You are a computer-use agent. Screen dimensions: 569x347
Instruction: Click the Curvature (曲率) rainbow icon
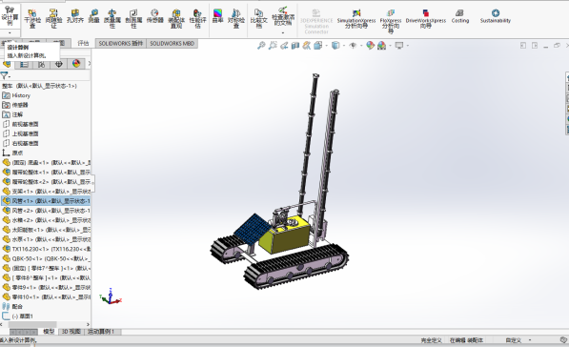(x=217, y=16)
